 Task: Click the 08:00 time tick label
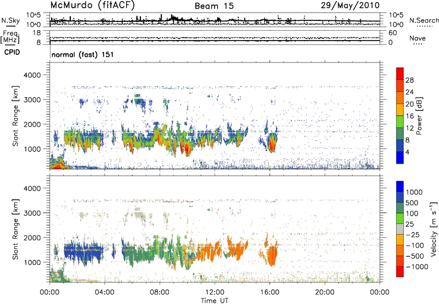coord(160,292)
